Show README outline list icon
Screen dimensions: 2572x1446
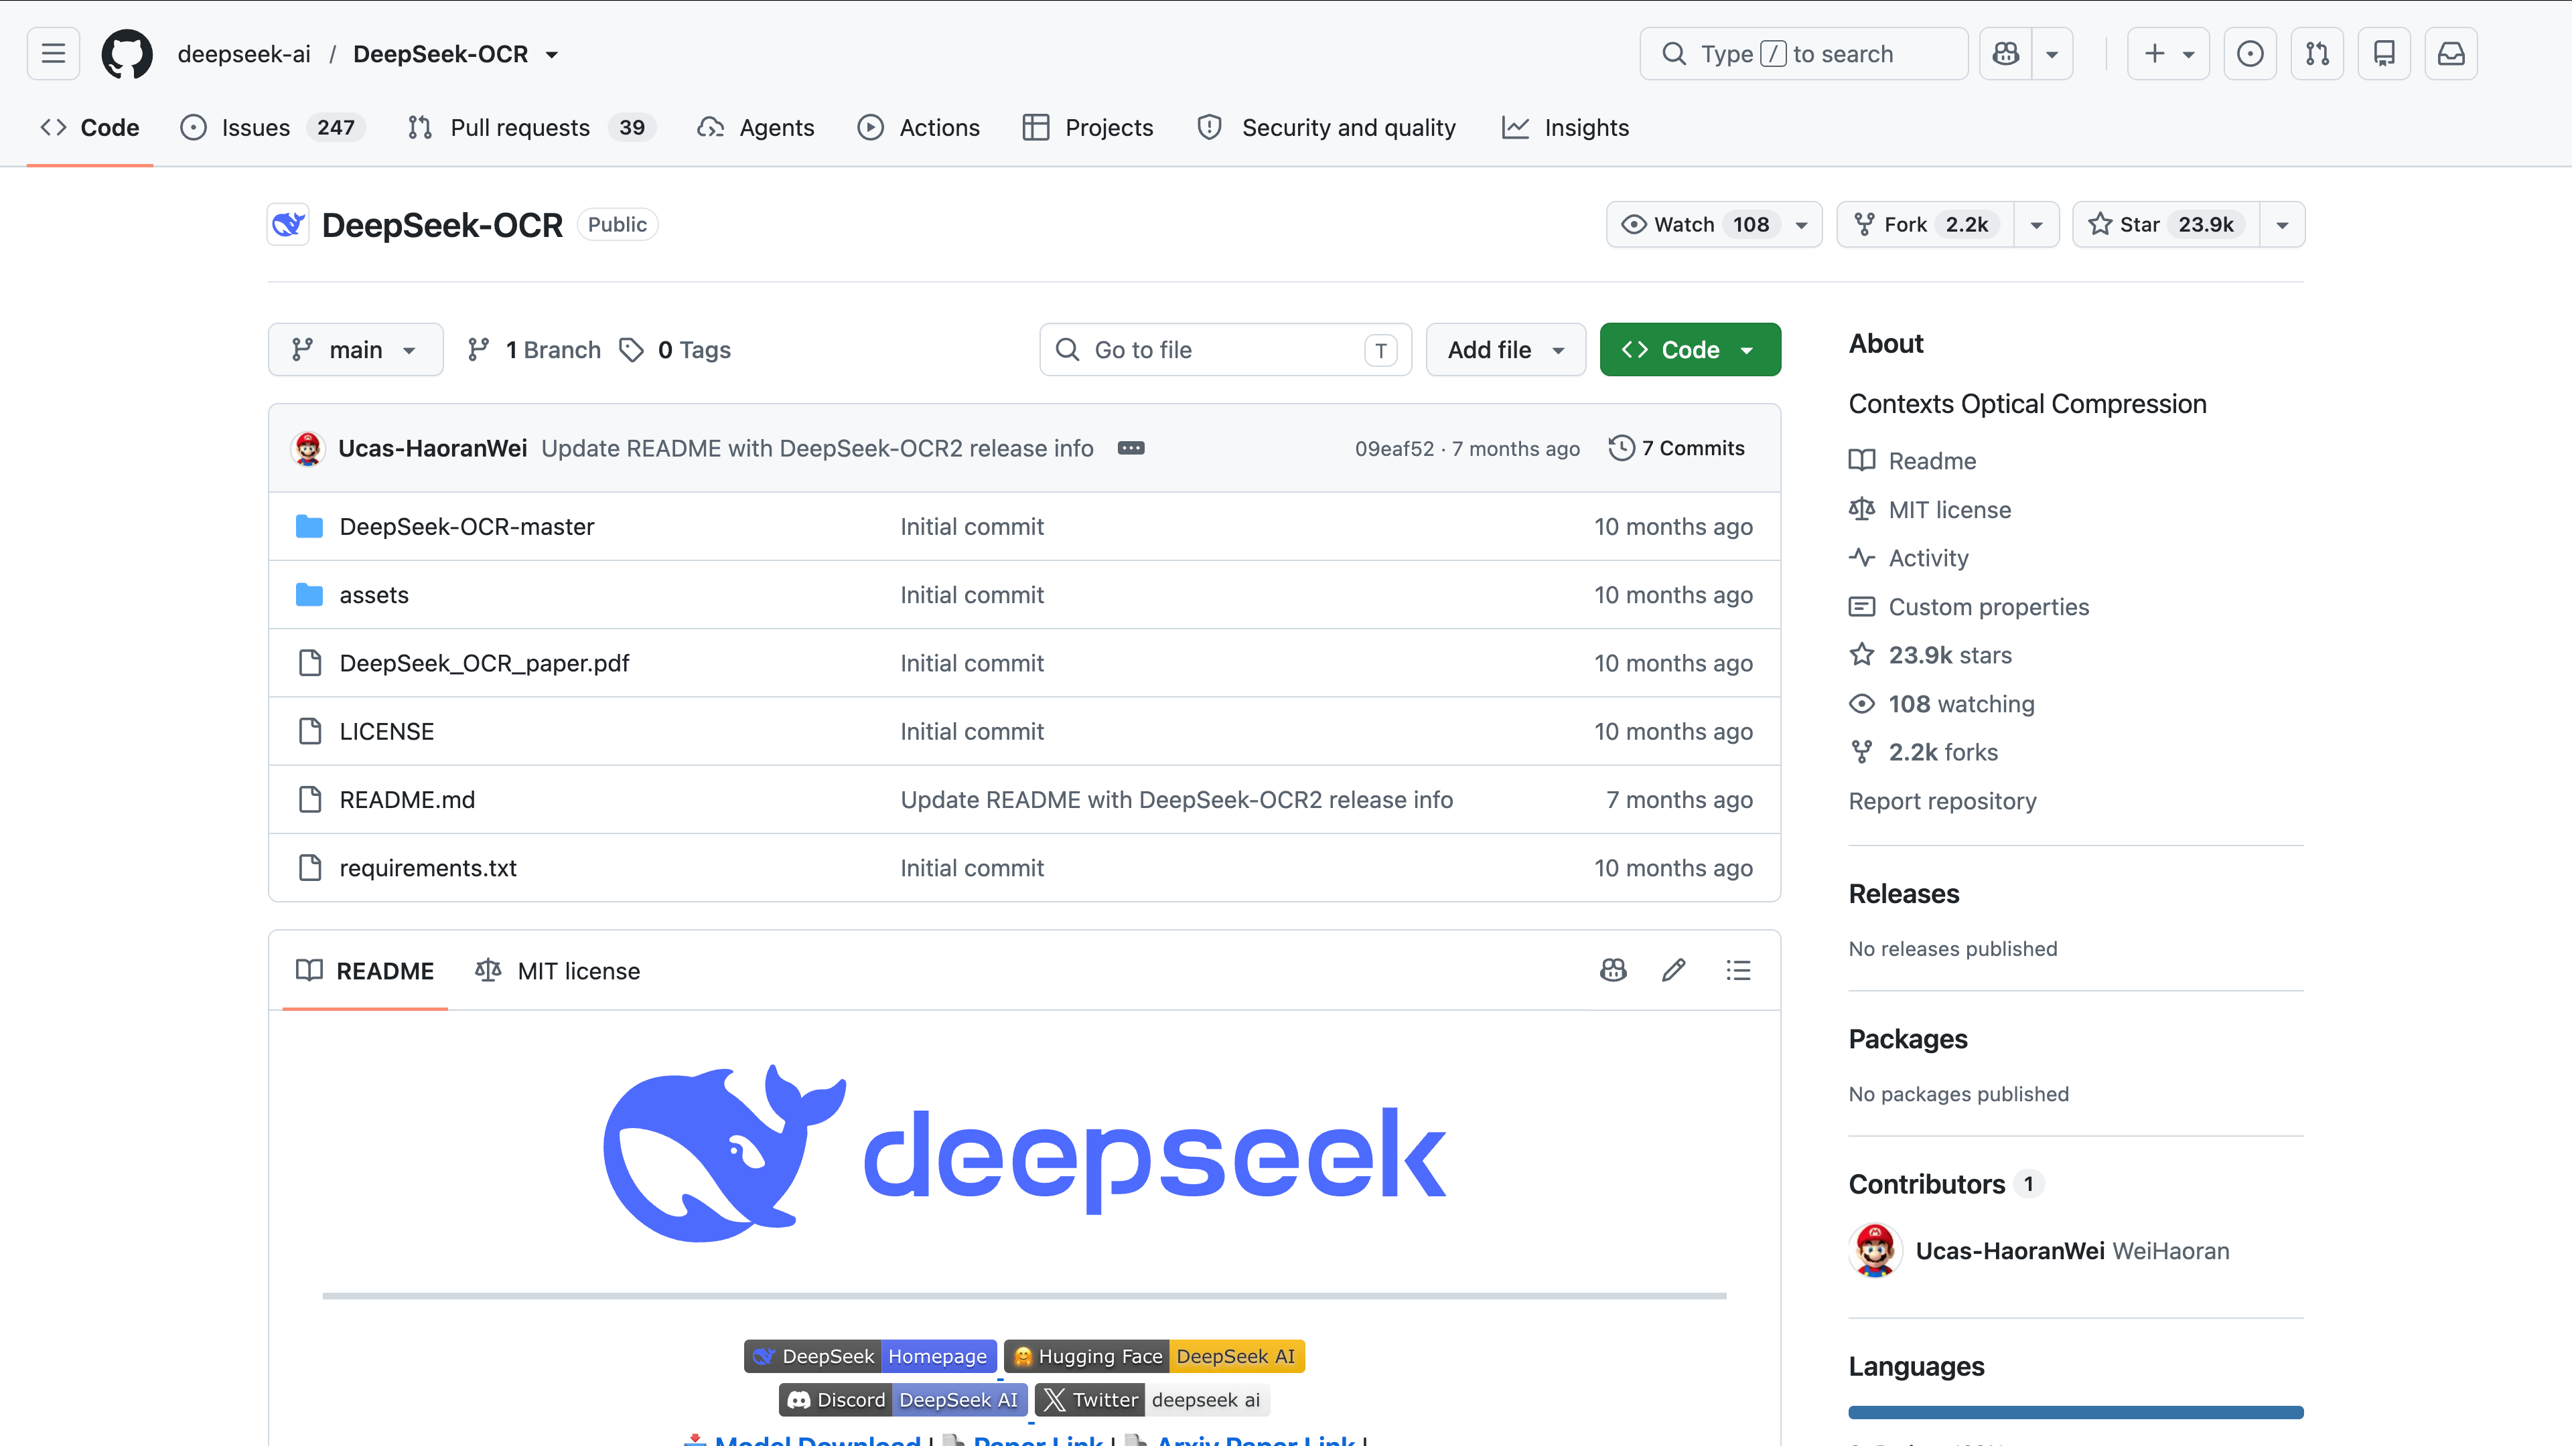tap(1738, 970)
